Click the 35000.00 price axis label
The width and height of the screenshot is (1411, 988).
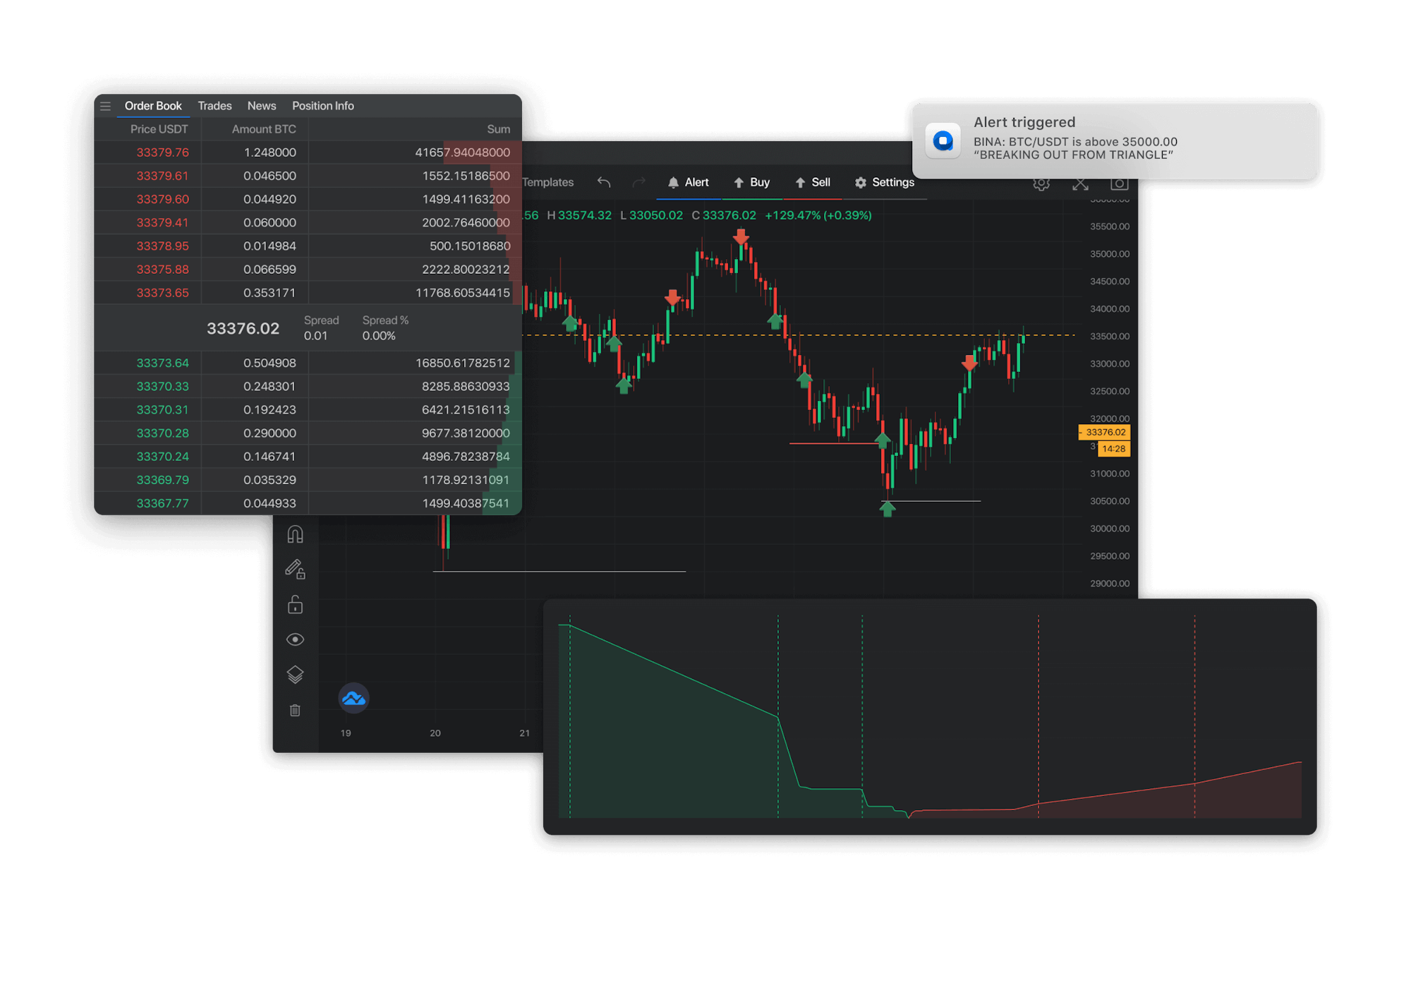click(x=1110, y=254)
